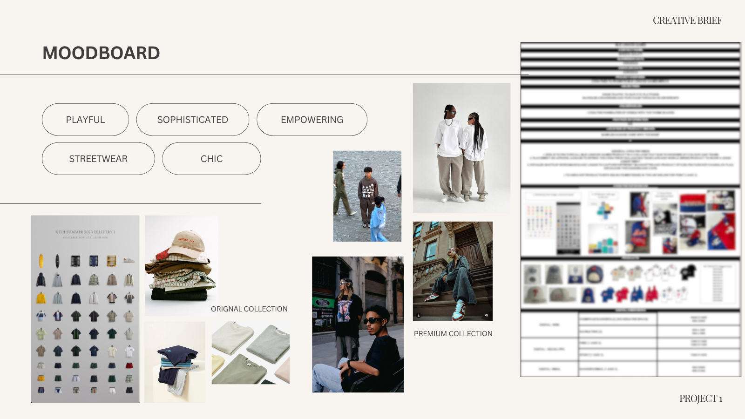Select the folded pastel t-shirts photo
The width and height of the screenshot is (745, 419).
(251, 353)
